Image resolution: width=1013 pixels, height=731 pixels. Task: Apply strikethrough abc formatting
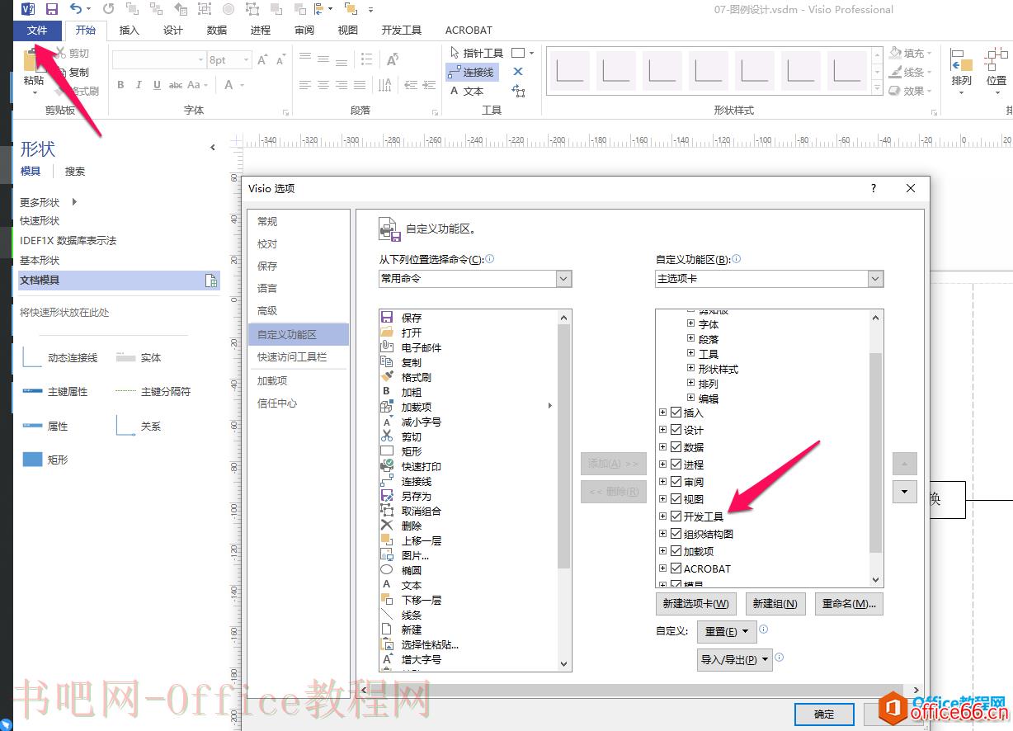175,85
